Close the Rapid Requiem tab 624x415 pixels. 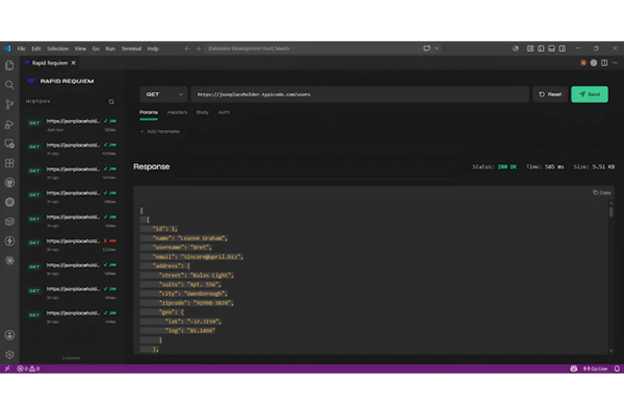point(73,63)
